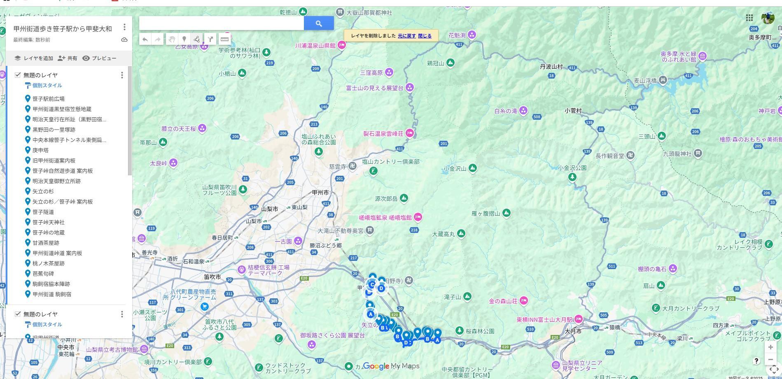Select the add directions tool
Viewport: 782px width, 379px height.
[210, 40]
